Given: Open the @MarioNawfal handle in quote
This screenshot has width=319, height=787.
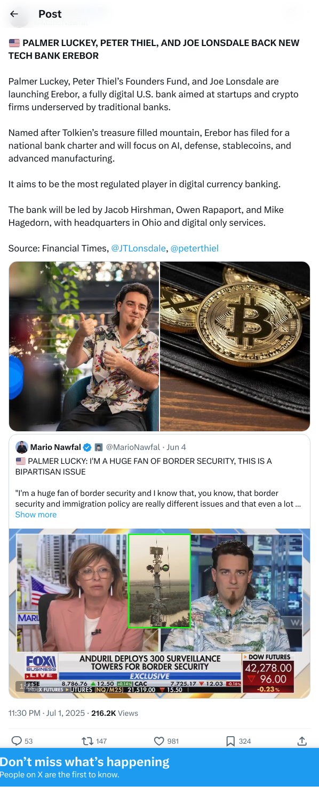Looking at the screenshot, I should coord(133,447).
